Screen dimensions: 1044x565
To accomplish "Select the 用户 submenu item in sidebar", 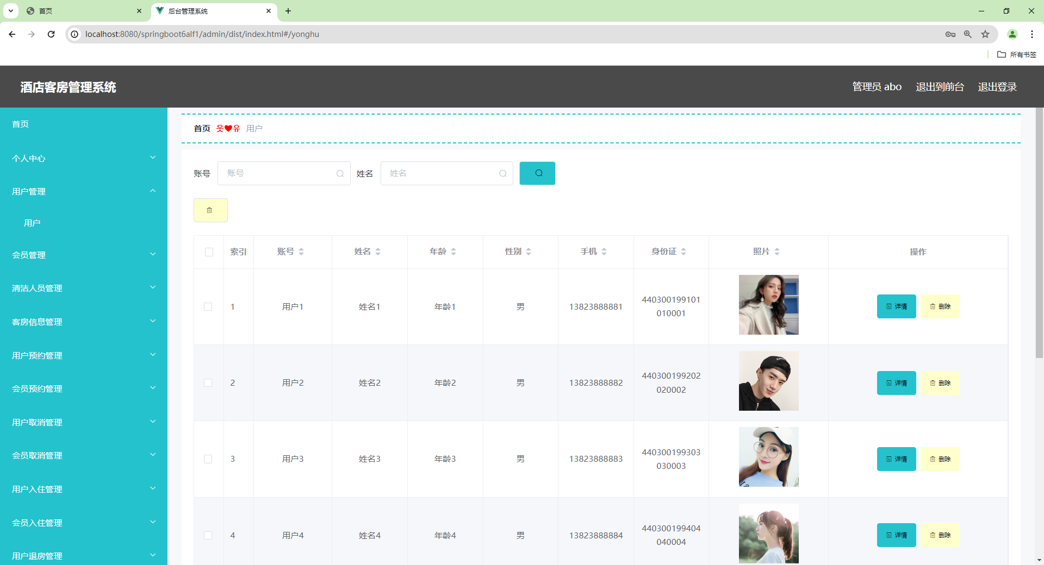I will pos(33,223).
